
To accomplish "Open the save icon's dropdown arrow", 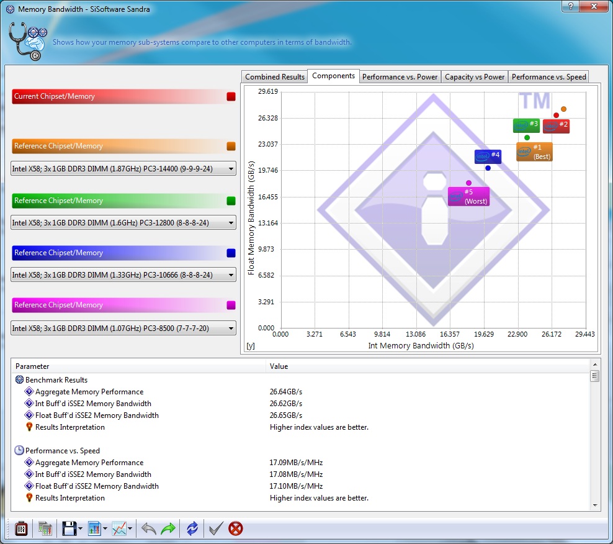I will (x=80, y=528).
